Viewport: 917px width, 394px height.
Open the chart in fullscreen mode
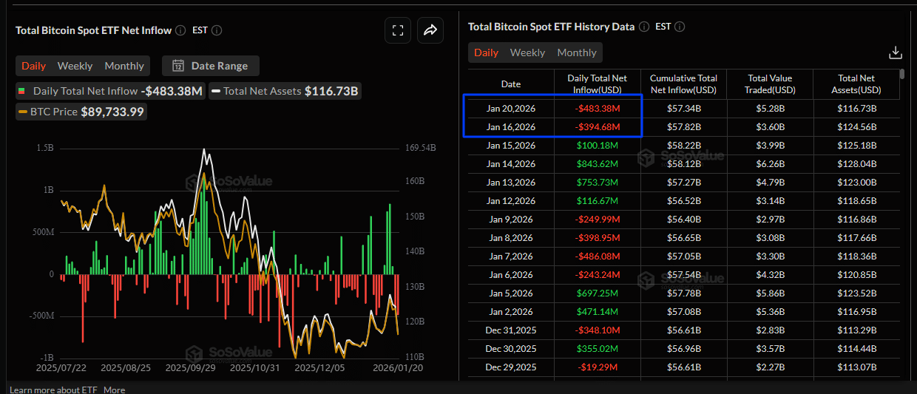coord(398,30)
